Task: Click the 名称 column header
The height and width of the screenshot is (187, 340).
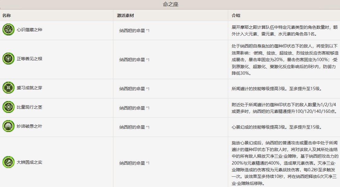Action: pyautogui.click(x=7, y=15)
